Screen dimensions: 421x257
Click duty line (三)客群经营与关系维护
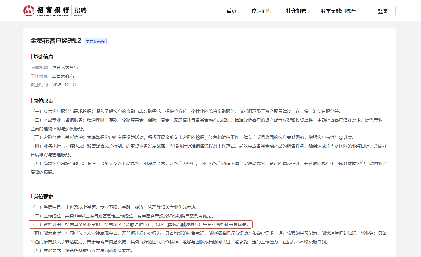(193, 137)
